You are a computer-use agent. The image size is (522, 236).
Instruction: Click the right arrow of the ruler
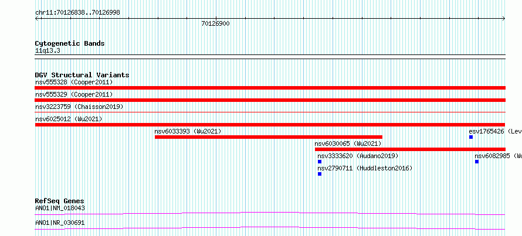click(x=503, y=19)
